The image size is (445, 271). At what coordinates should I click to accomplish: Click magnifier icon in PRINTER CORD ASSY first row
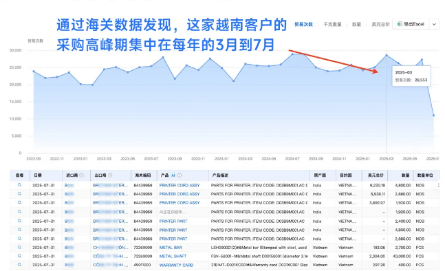tap(19, 185)
